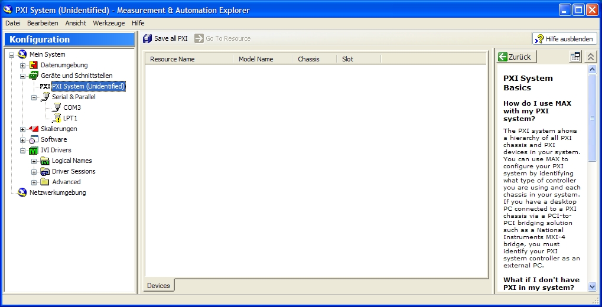This screenshot has width=602, height=307.
Task: Expand the Advanced node
Action: 34,182
